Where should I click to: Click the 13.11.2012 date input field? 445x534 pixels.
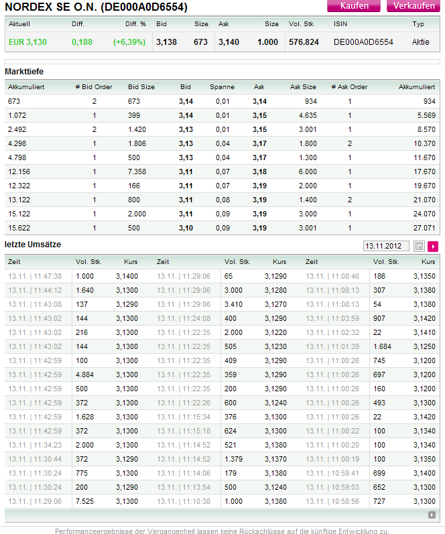(x=387, y=246)
